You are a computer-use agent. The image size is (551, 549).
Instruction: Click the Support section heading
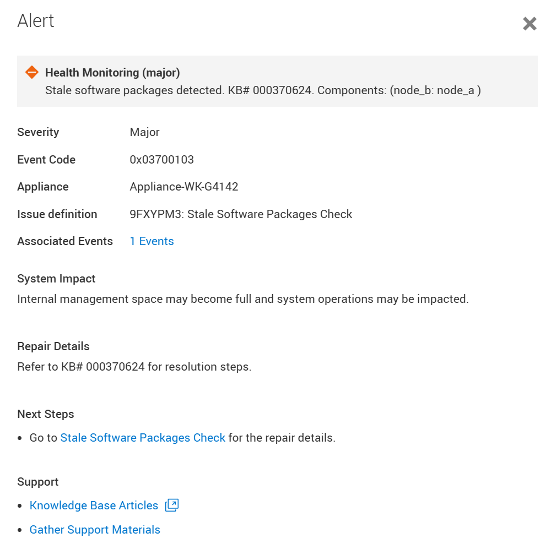(37, 481)
